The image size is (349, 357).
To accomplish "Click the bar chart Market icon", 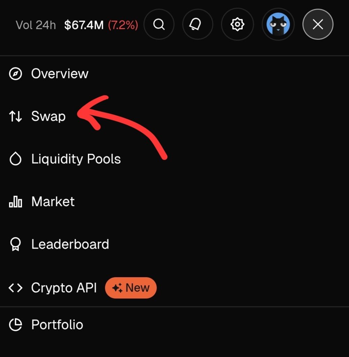I will (x=15, y=202).
